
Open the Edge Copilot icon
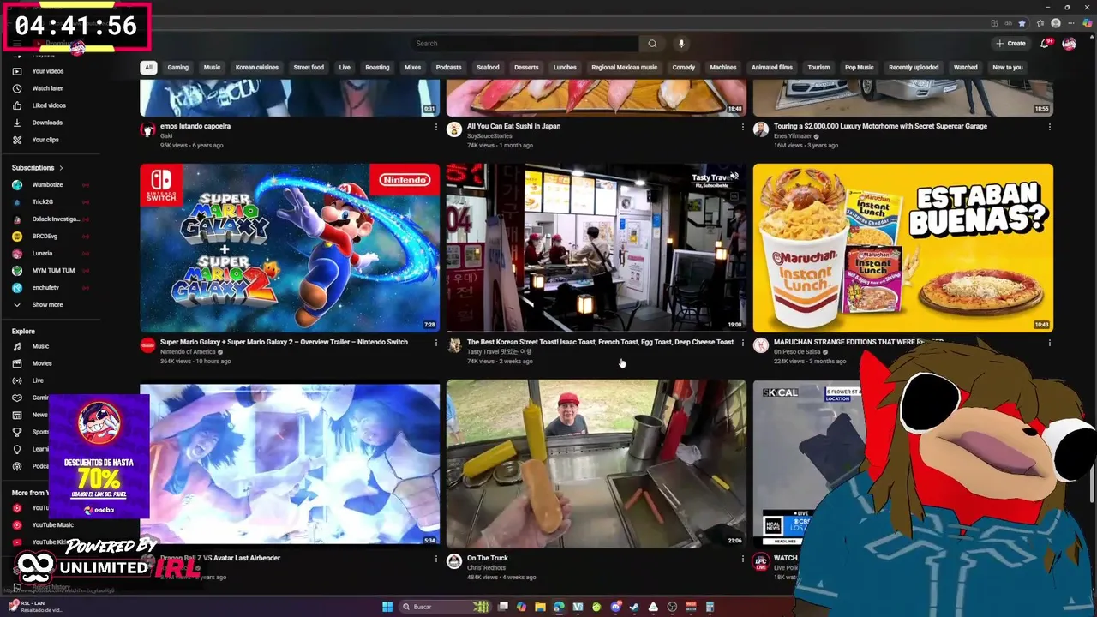(x=1088, y=23)
